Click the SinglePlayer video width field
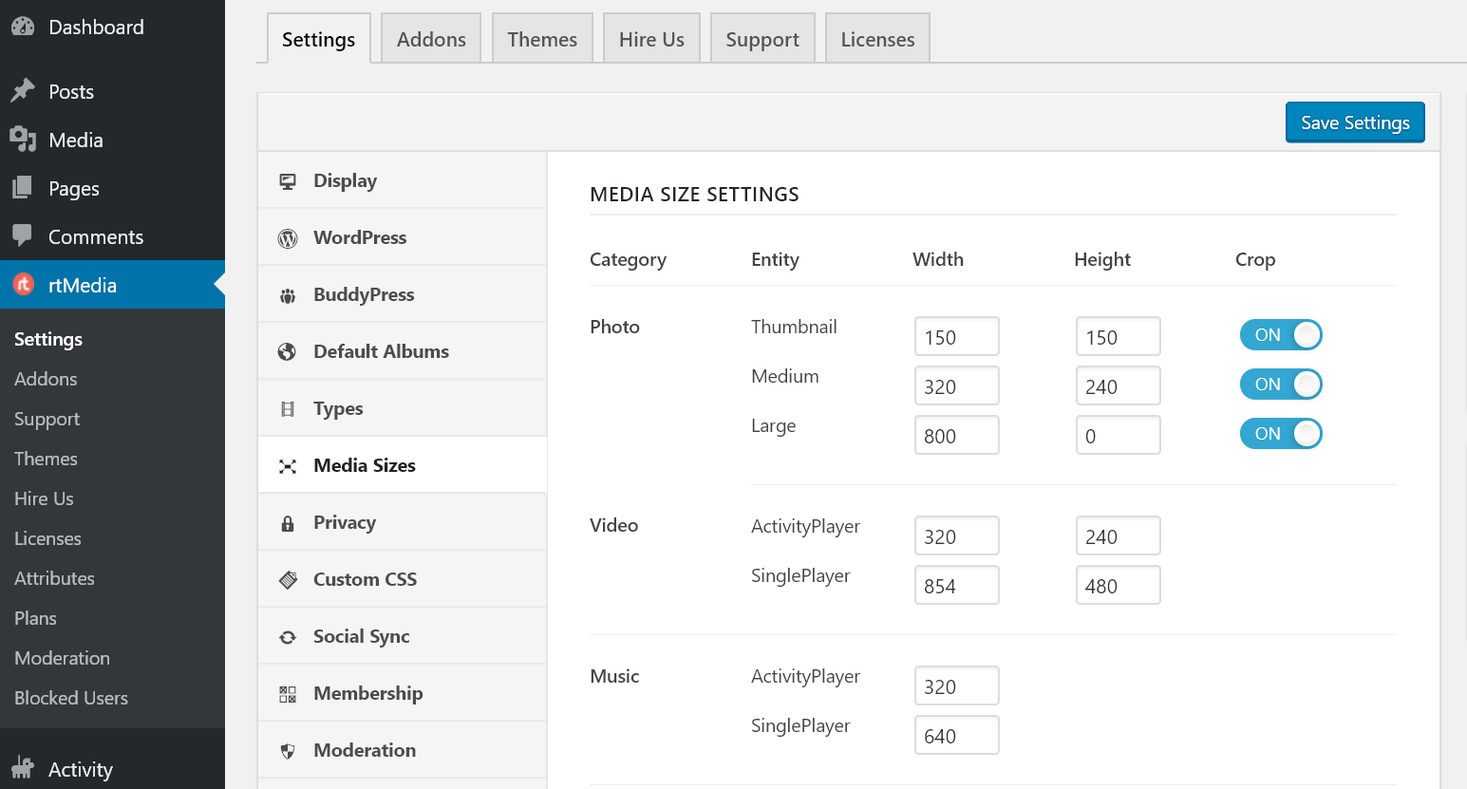 (956, 585)
